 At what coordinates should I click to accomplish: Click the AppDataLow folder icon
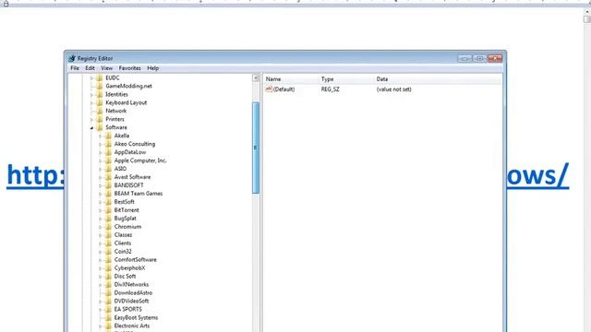pos(108,152)
